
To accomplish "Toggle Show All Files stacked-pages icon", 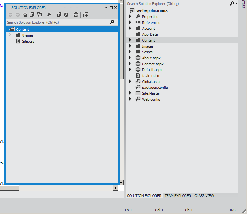I will point(59,15).
